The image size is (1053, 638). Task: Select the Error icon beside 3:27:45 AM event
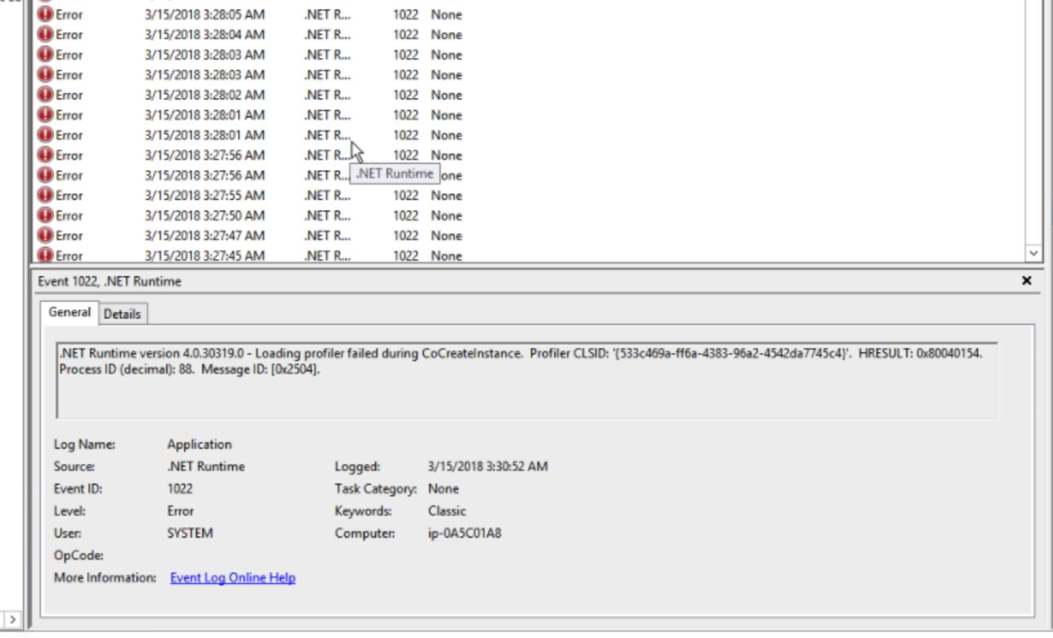(45, 255)
